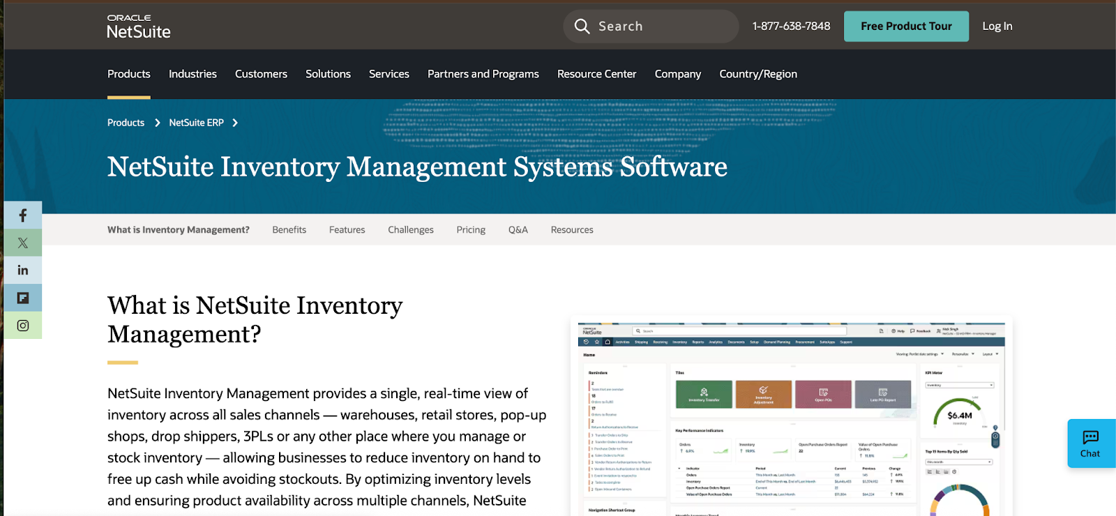The width and height of the screenshot is (1116, 516).
Task: Open the Industries menu
Action: point(193,74)
